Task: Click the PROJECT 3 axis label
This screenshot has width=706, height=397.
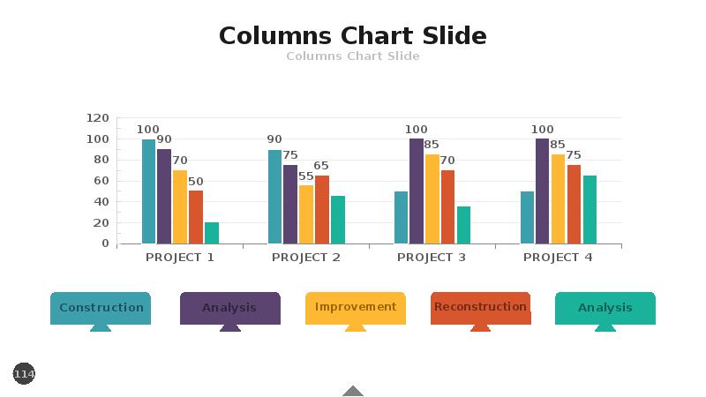Action: coord(432,258)
